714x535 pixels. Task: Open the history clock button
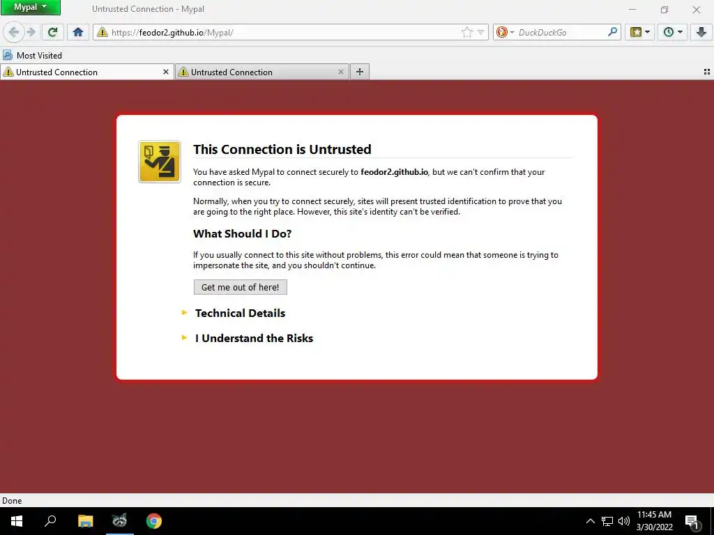668,32
